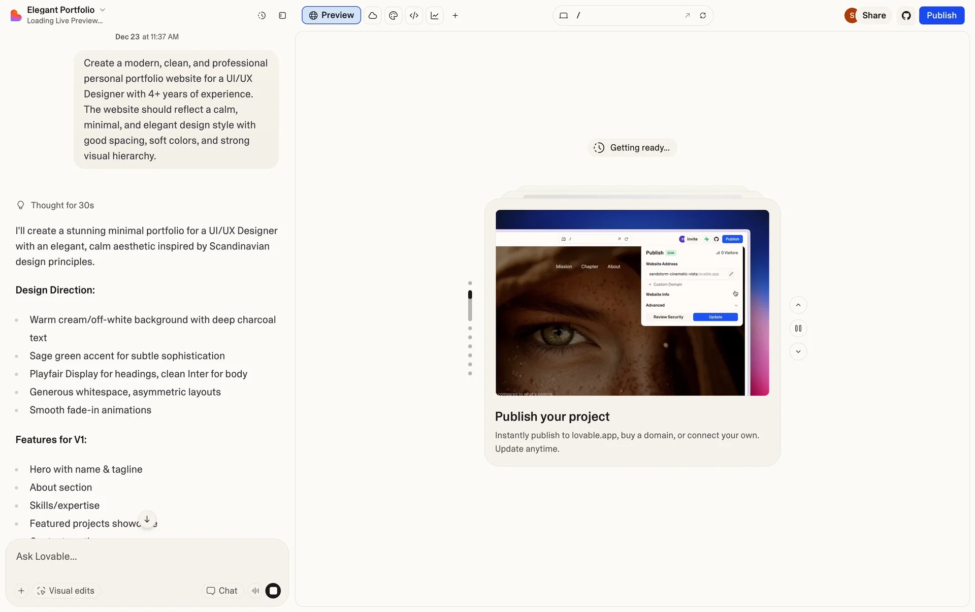Open the Cloud view icon
Image resolution: width=975 pixels, height=612 pixels.
tap(373, 16)
